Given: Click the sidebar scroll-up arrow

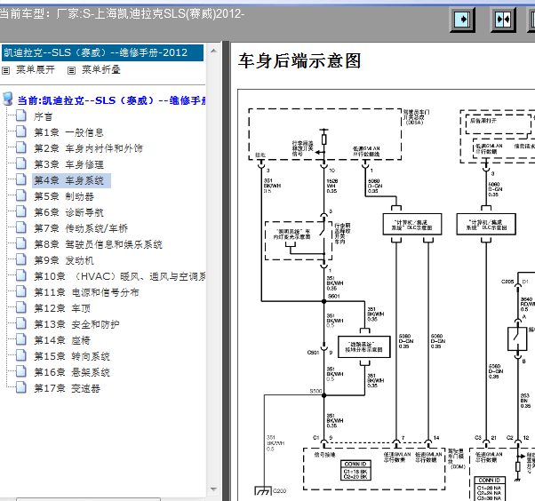Looking at the screenshot, I should click(x=214, y=52).
